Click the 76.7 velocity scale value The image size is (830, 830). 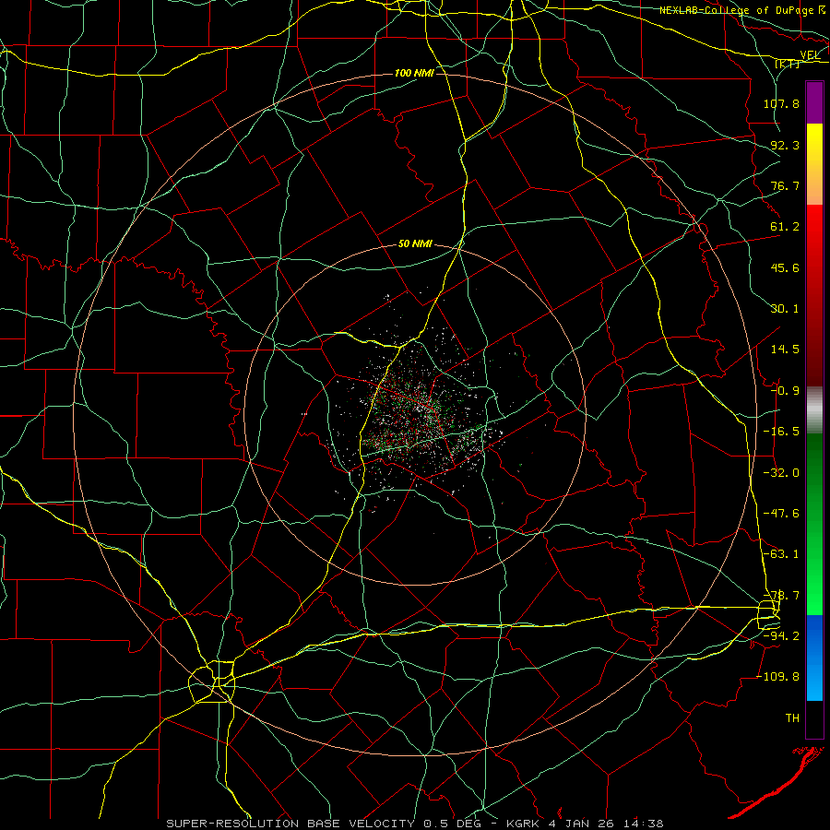[785, 185]
